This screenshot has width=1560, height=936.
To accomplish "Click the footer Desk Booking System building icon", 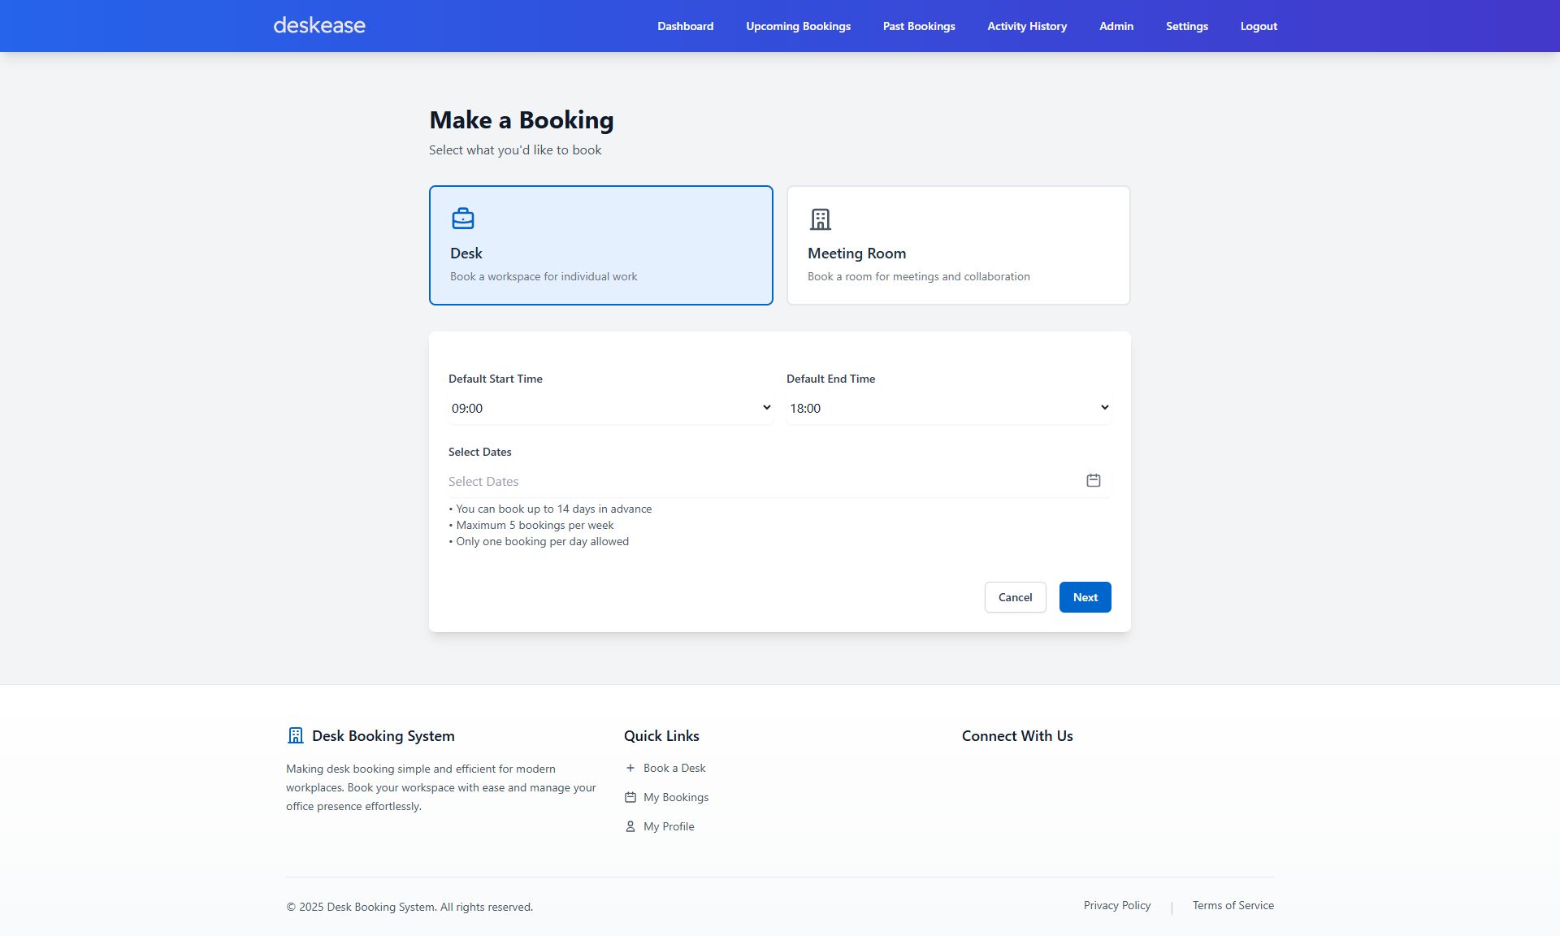I will pyautogui.click(x=296, y=735).
